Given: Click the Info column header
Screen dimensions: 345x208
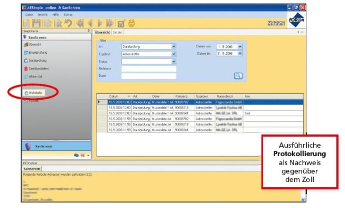Looking at the screenshot, I should 273,96.
